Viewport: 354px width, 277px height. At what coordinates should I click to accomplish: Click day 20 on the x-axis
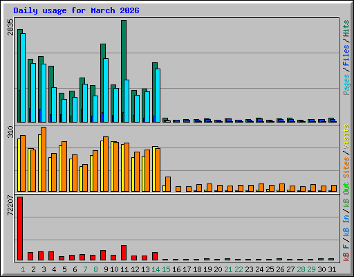[218, 269]
